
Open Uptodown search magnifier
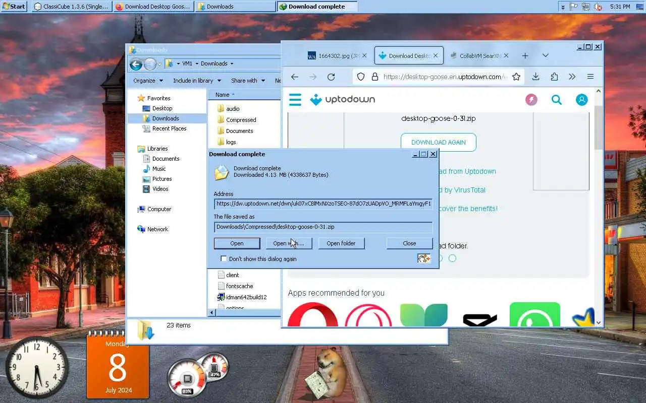click(557, 100)
